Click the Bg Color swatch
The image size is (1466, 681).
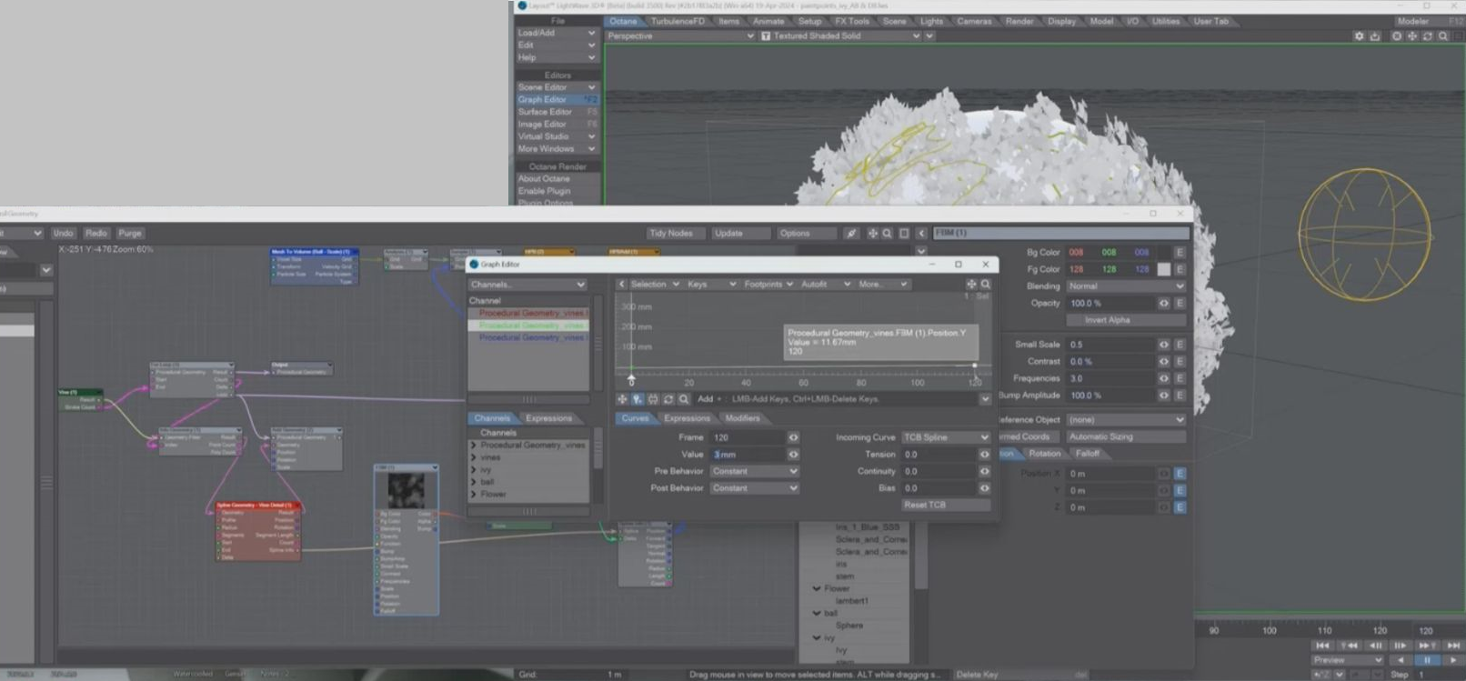pyautogui.click(x=1164, y=253)
